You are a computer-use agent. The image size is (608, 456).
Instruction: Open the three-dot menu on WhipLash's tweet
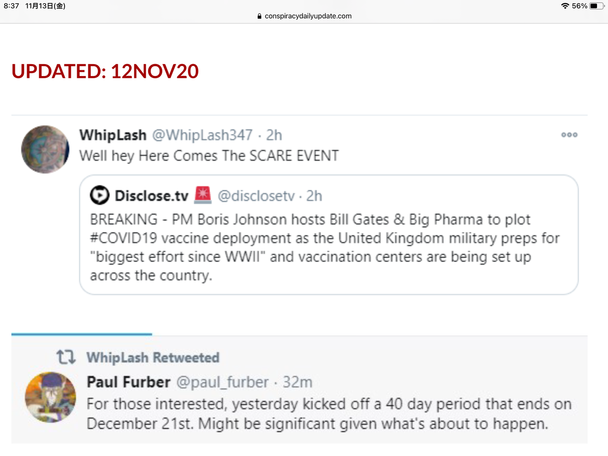569,135
